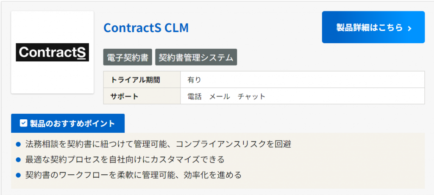434x195 pixels.
Task: Click the chevron arrow on the product details button
Action: coord(409,28)
